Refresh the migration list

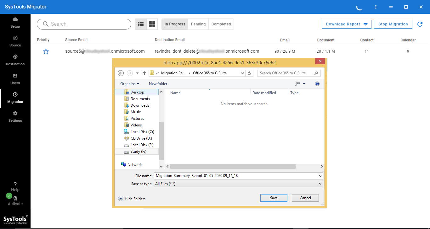coord(420,24)
